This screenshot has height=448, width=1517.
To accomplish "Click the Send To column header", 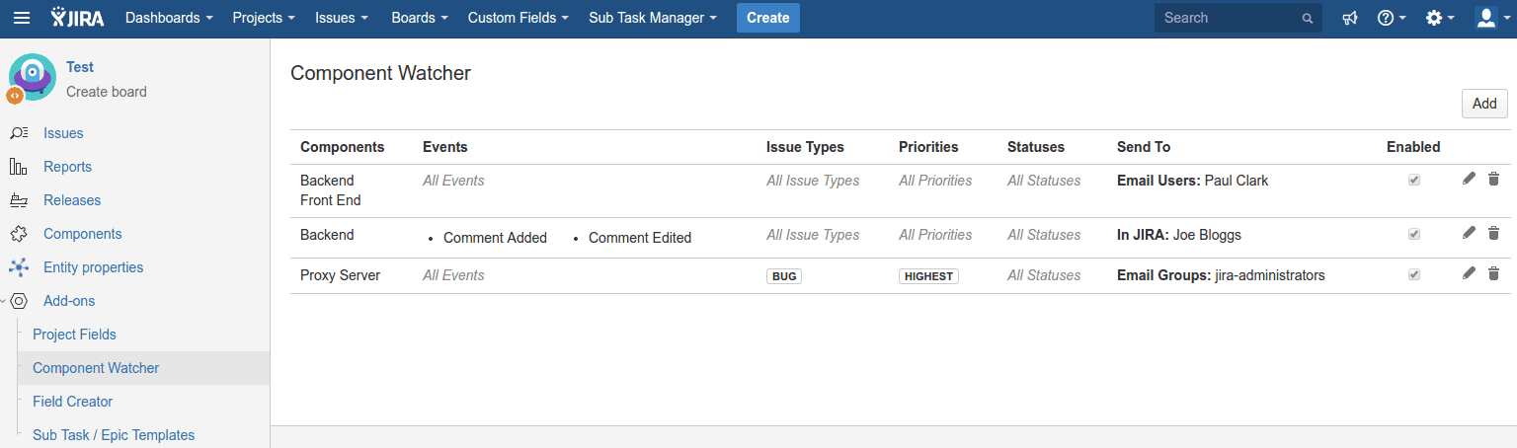I will pyautogui.click(x=1144, y=147).
